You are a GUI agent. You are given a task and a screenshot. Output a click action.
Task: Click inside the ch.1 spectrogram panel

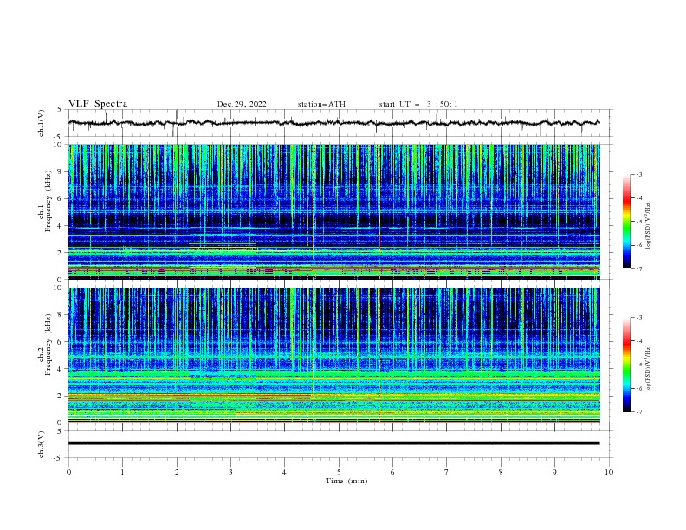pyautogui.click(x=334, y=211)
